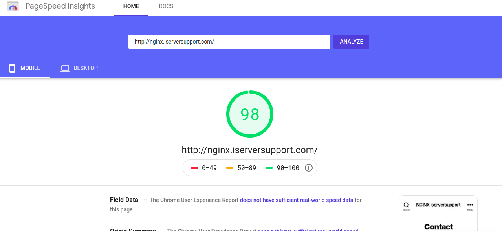The width and height of the screenshot is (502, 231).
Task: Click NGINX Iserversupport title in preview thumbnail
Action: tap(438, 205)
